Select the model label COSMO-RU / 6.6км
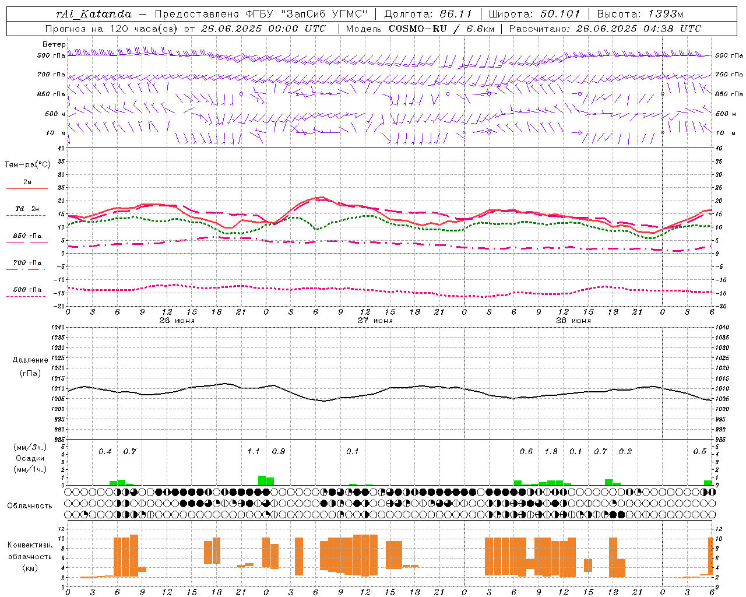 pos(442,29)
